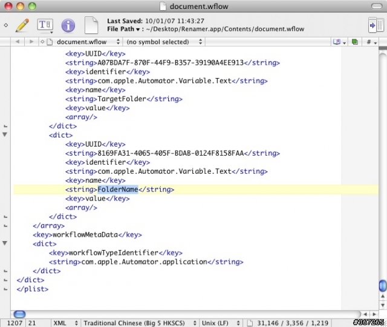Open the Unix (LF) line endings popup

tap(221, 323)
